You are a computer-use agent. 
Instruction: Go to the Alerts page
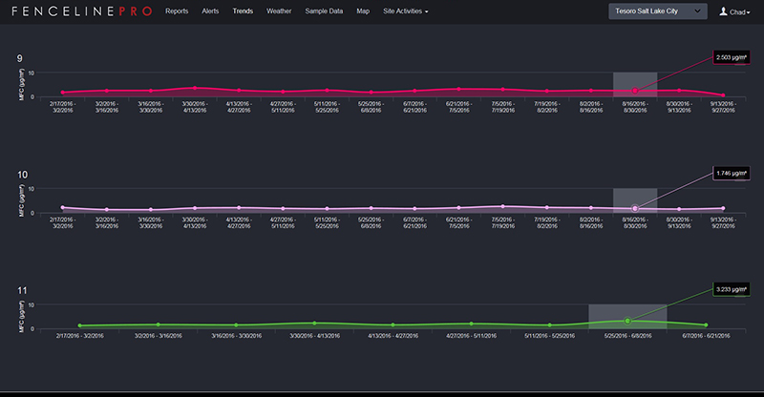point(210,11)
